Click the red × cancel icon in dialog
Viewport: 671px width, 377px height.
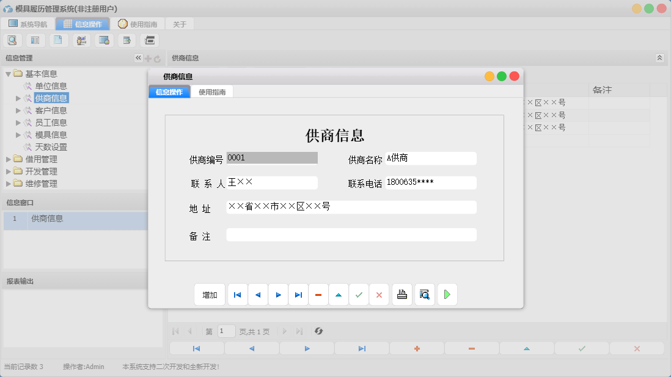click(379, 294)
